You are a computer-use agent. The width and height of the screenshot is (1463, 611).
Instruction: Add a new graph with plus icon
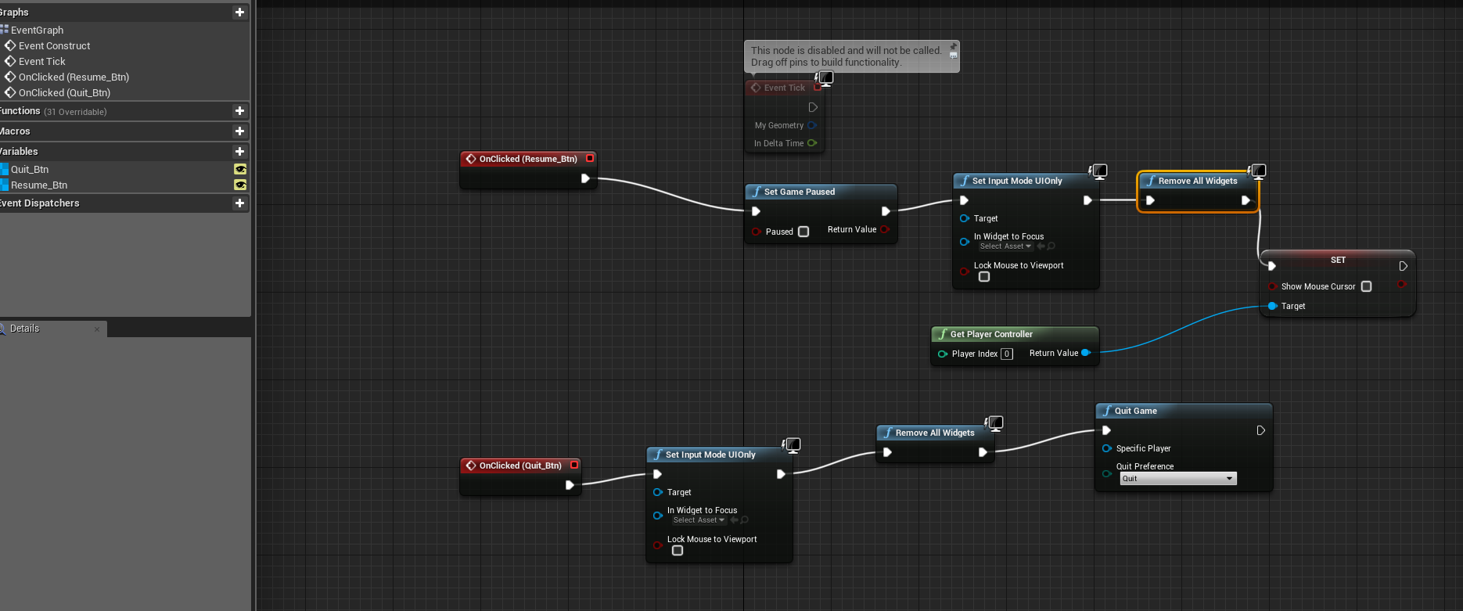(239, 12)
